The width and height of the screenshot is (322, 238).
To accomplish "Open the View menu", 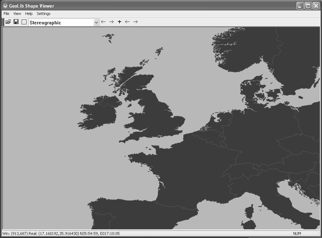I will (17, 14).
